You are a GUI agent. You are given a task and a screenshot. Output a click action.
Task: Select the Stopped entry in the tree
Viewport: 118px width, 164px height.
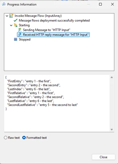tap(25, 39)
